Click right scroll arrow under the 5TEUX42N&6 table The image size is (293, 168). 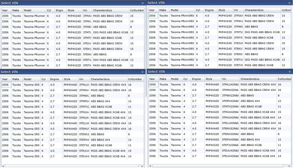289,166
